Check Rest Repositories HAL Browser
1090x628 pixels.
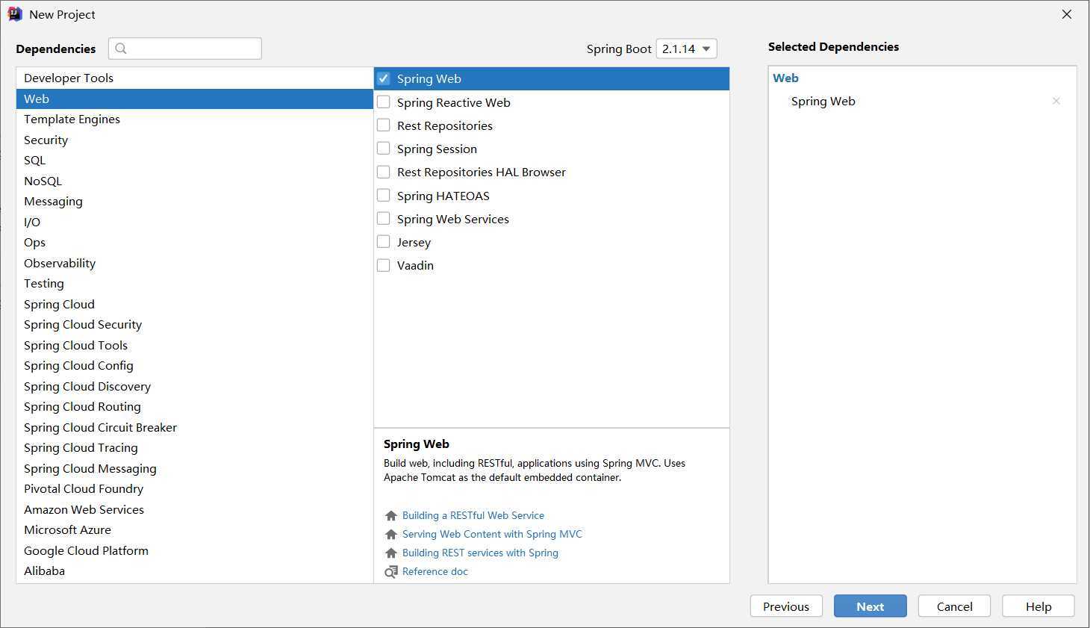(x=384, y=172)
